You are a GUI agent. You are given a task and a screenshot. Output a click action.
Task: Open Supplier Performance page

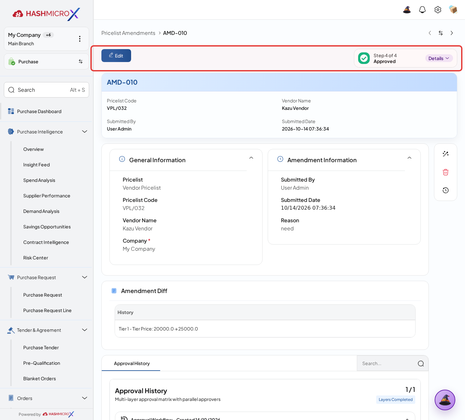click(46, 196)
